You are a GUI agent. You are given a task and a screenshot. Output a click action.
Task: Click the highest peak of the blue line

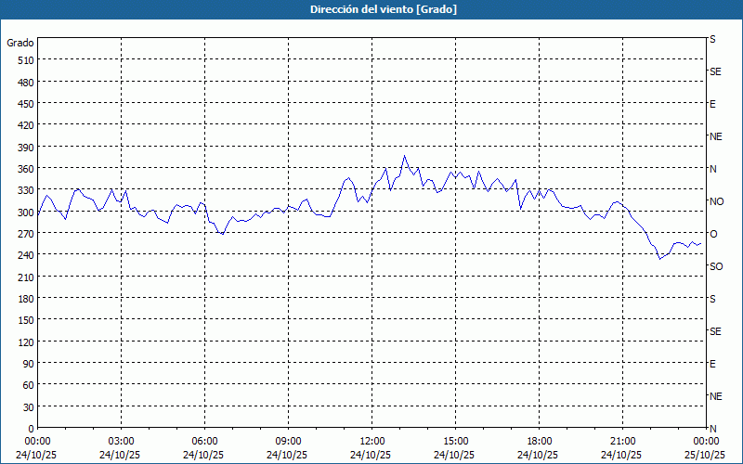[x=404, y=156]
